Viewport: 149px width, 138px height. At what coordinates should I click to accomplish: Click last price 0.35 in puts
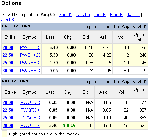coord(53,102)
